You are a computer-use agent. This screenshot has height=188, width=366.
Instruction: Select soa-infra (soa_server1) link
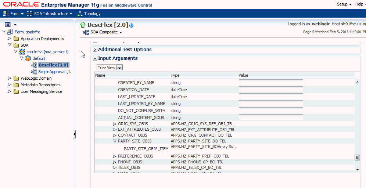pyautogui.click(x=47, y=52)
